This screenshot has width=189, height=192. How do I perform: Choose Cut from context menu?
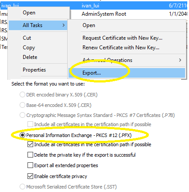(27, 38)
